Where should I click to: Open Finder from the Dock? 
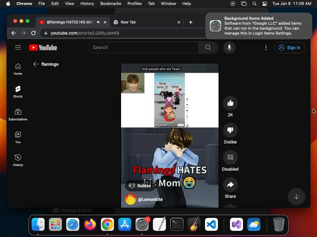pyautogui.click(x=38, y=224)
